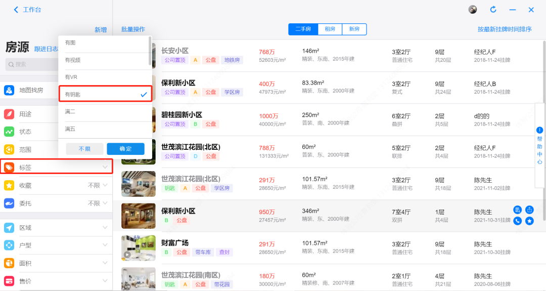Open the 长安小区 listing title
This screenshot has height=291, width=546.
coord(175,51)
